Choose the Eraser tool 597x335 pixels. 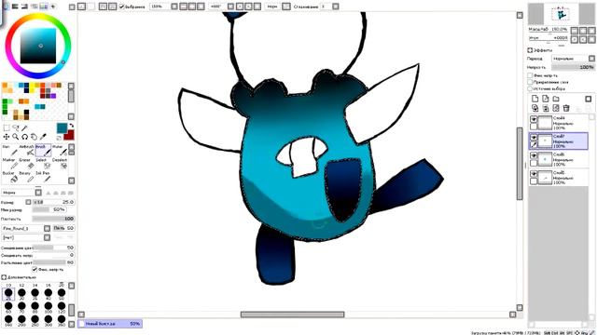coord(27,164)
